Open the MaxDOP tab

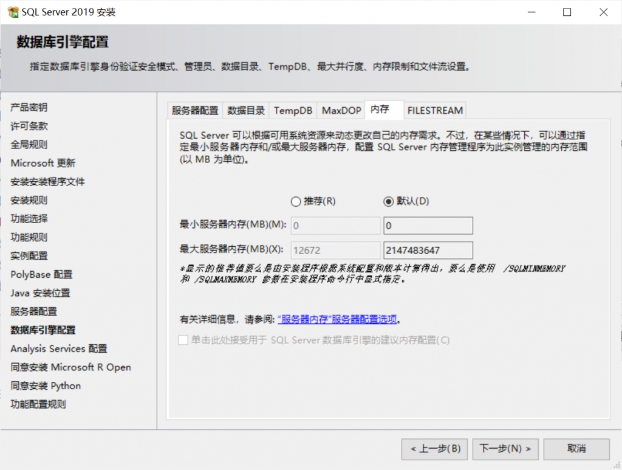pos(341,110)
